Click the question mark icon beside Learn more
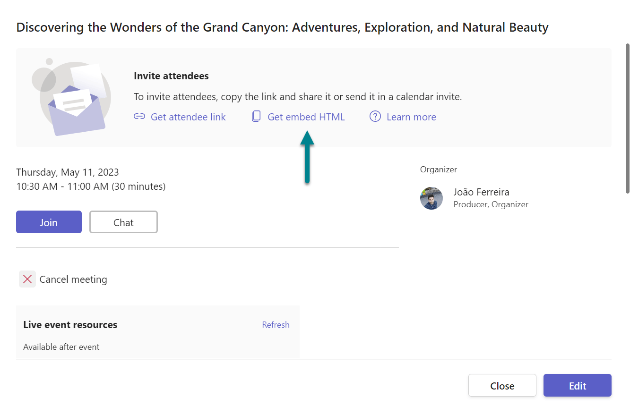Viewport: 630px width, 415px height. click(x=374, y=116)
